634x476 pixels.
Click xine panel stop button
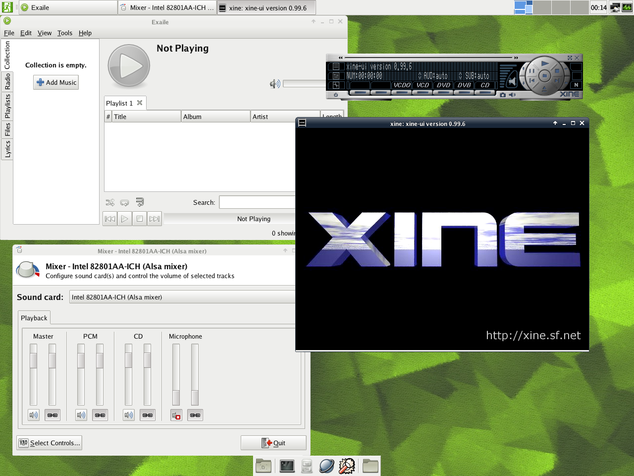pos(557,71)
